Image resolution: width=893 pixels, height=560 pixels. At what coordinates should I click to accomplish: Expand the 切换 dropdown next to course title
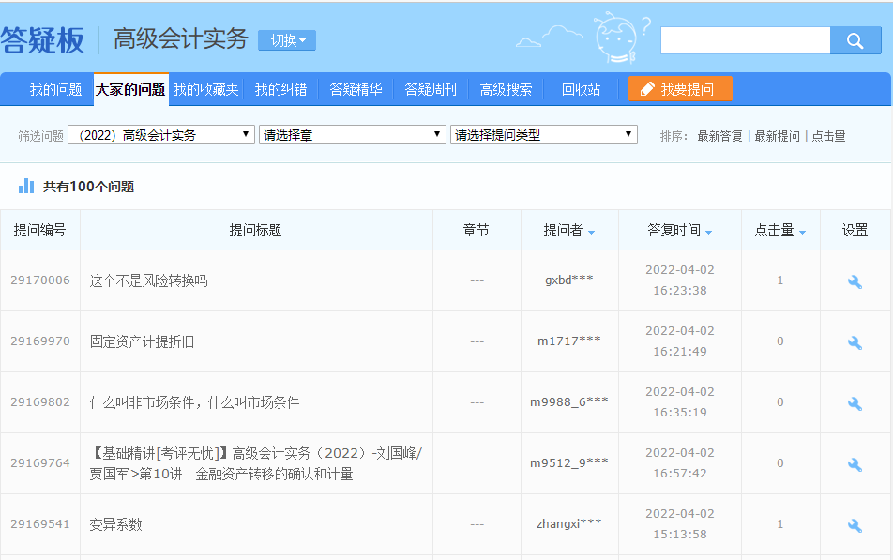click(x=285, y=40)
